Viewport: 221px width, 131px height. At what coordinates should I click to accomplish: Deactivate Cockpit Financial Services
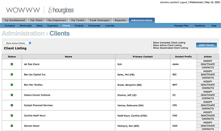208,105
